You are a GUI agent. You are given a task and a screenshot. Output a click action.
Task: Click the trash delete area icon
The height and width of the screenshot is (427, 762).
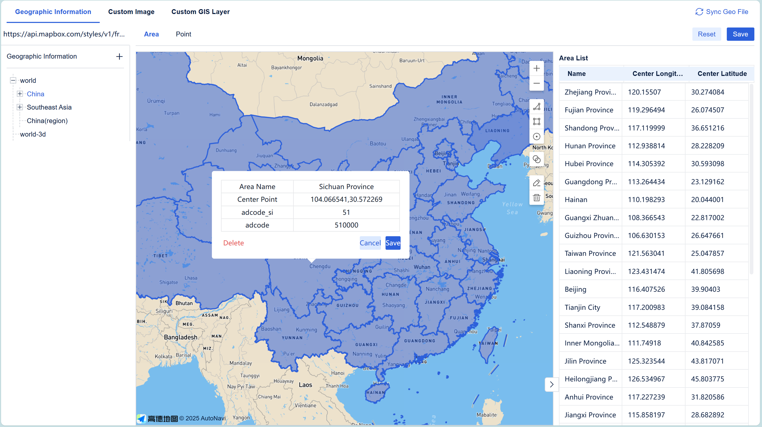click(536, 198)
